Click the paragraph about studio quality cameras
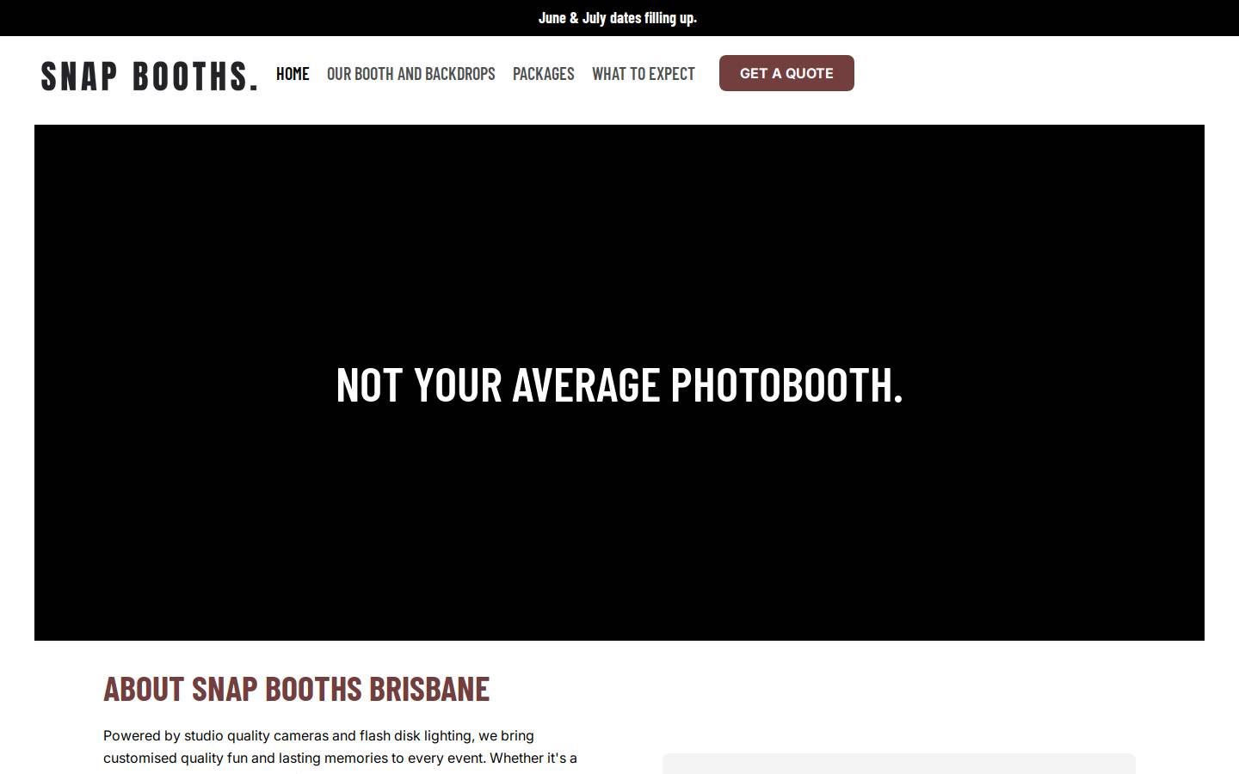 (x=341, y=750)
